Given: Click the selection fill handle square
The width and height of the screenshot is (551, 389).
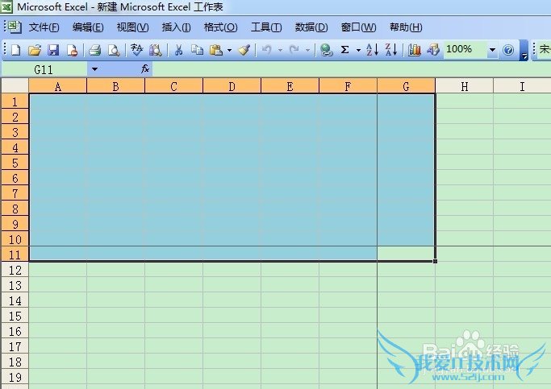Looking at the screenshot, I should pos(435,261).
